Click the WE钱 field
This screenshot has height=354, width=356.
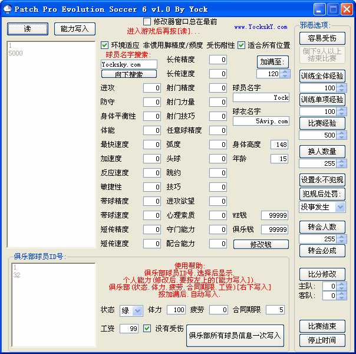275,215
